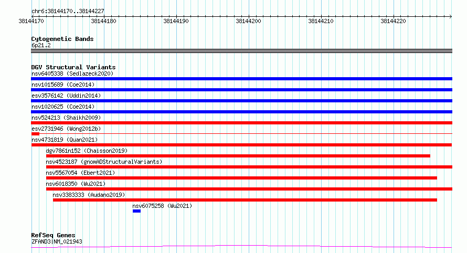This screenshot has width=467, height=253.
Task: Open esv3576142 (Uddin2014) label
Action: coord(66,96)
